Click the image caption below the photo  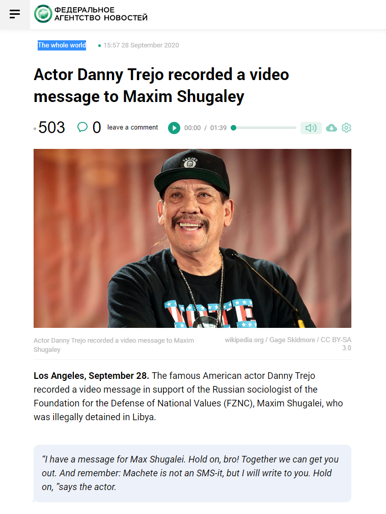tap(114, 345)
